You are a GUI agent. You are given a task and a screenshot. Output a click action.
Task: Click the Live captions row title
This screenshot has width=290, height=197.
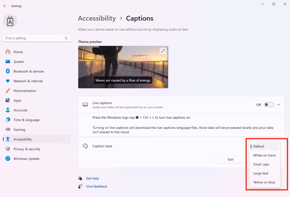(102, 103)
